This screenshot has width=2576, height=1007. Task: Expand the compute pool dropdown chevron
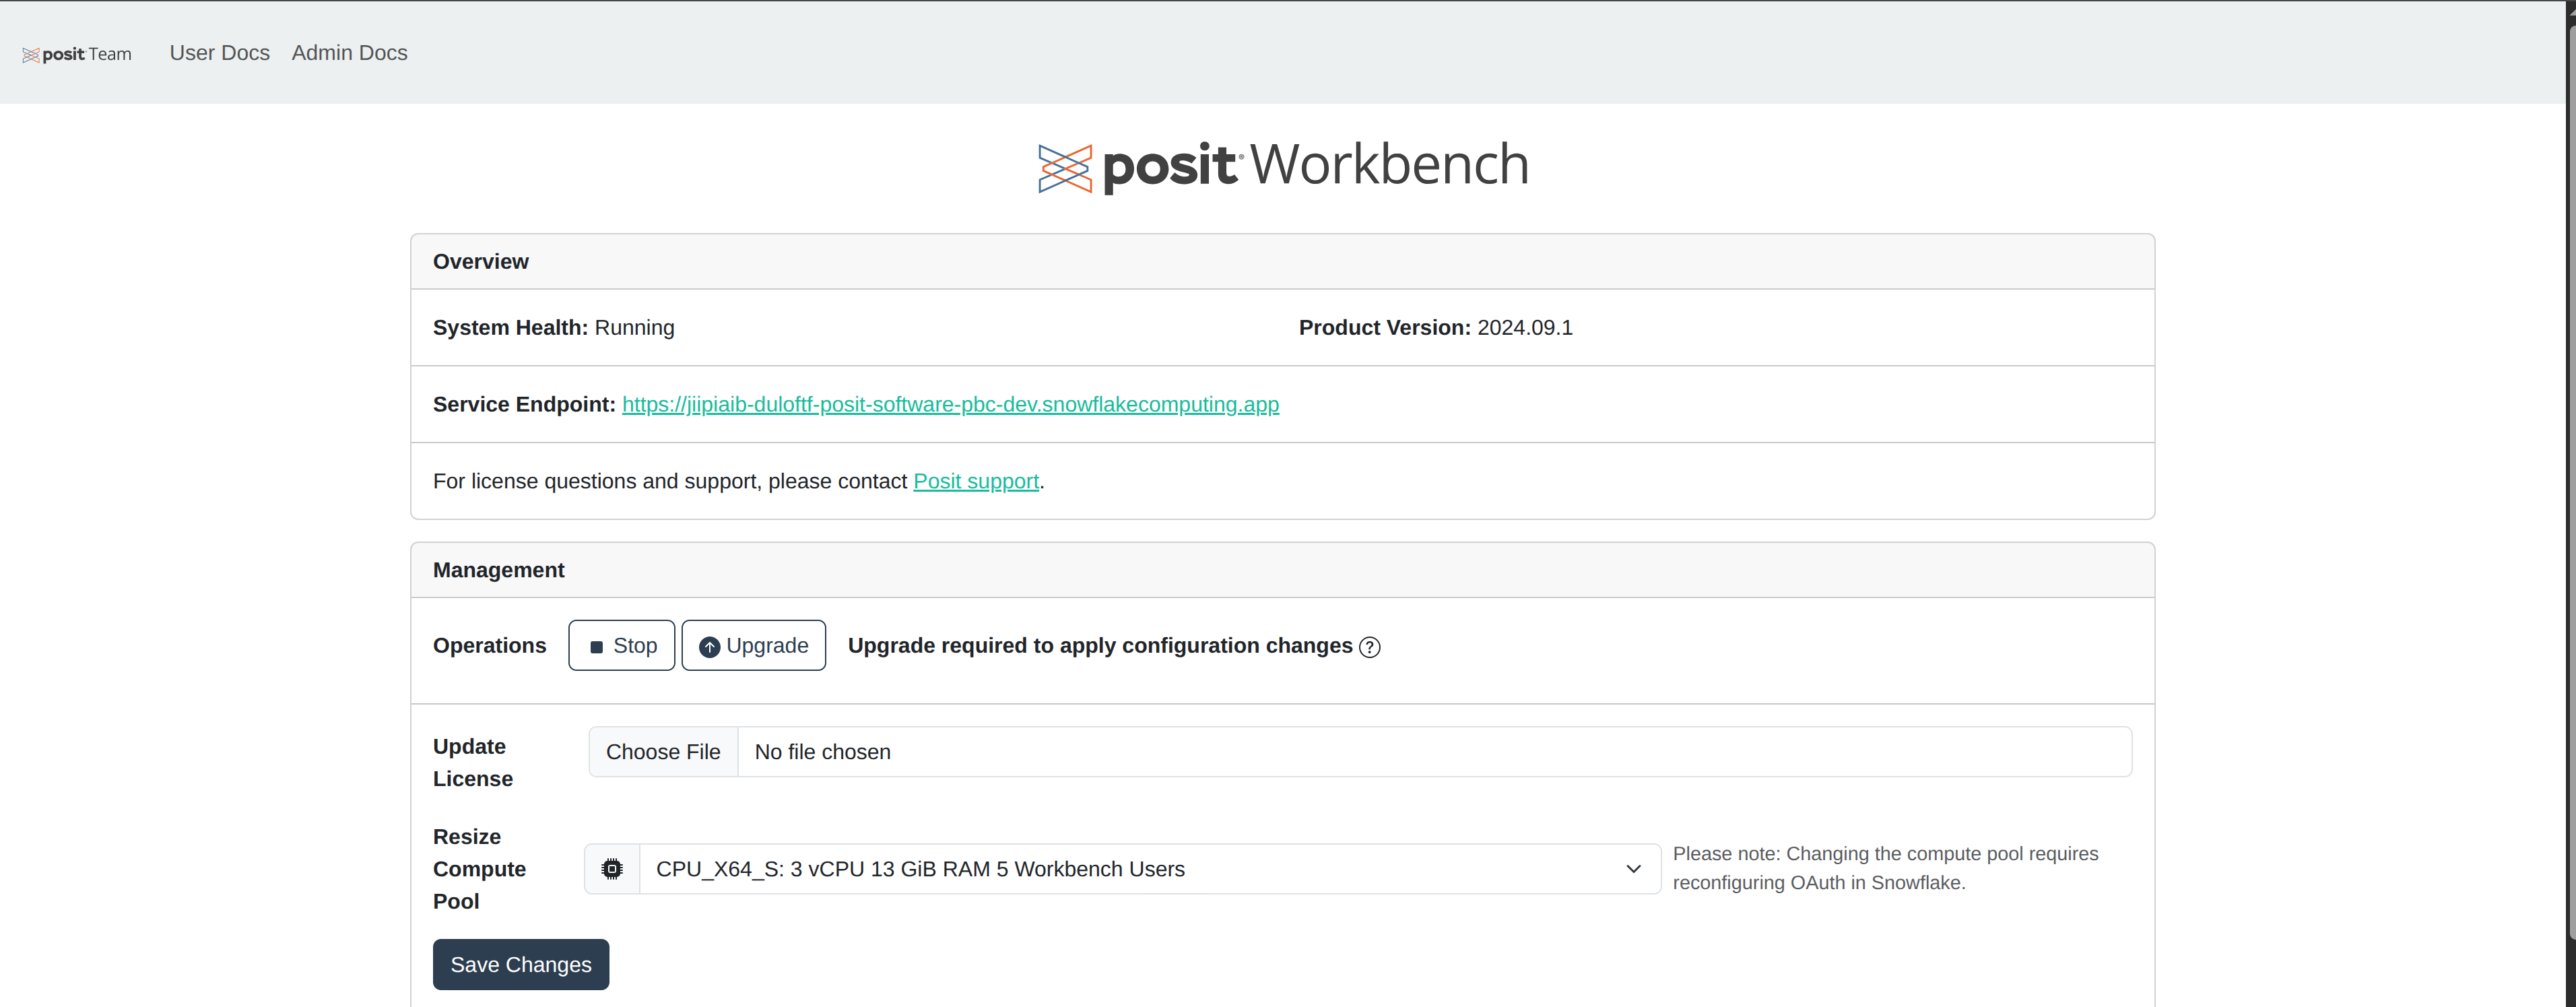point(1633,869)
